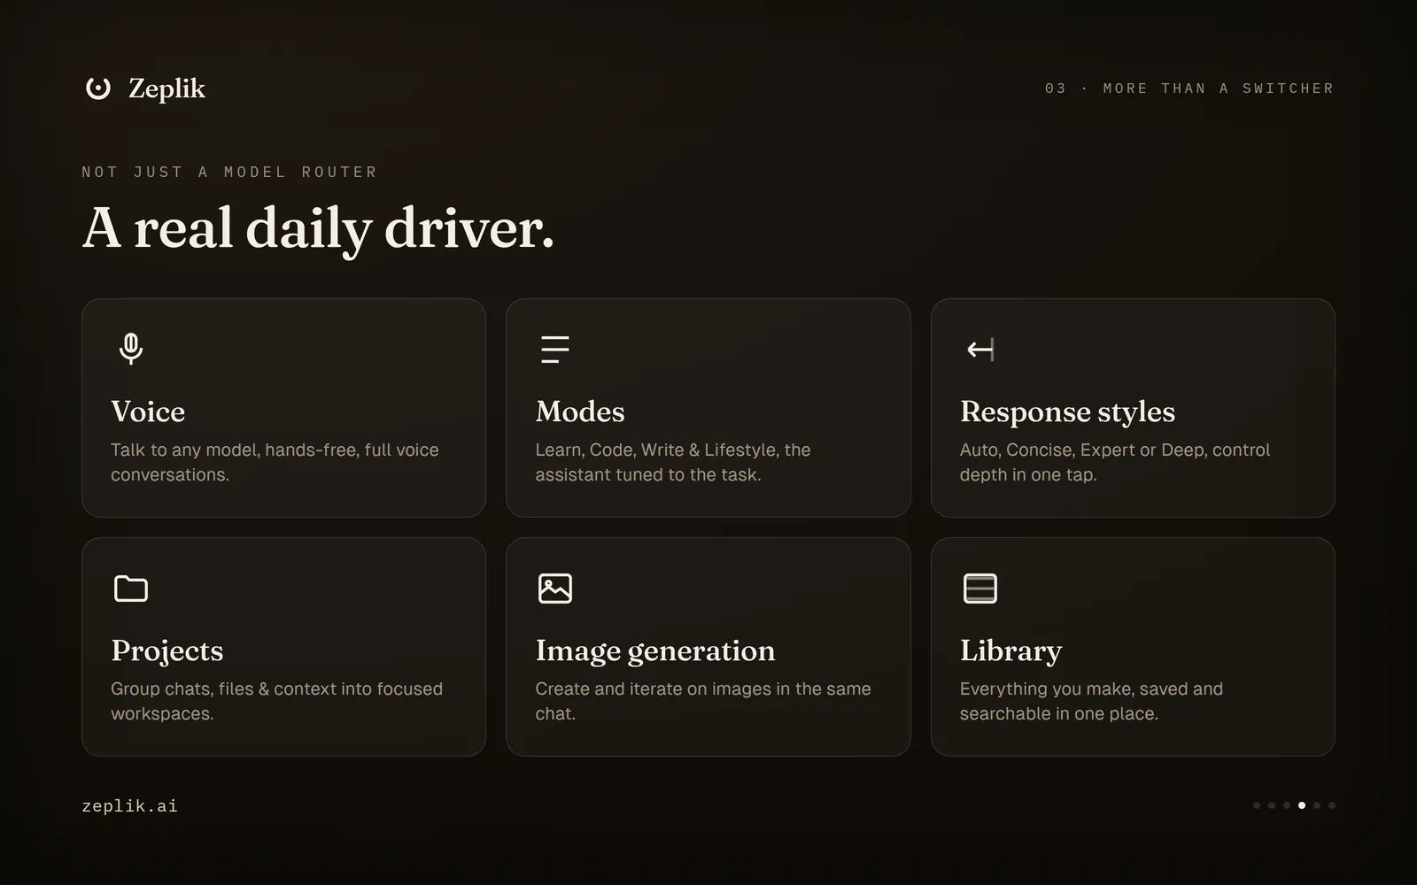Open the Modes card title
Image resolution: width=1417 pixels, height=885 pixels.
pyautogui.click(x=580, y=412)
